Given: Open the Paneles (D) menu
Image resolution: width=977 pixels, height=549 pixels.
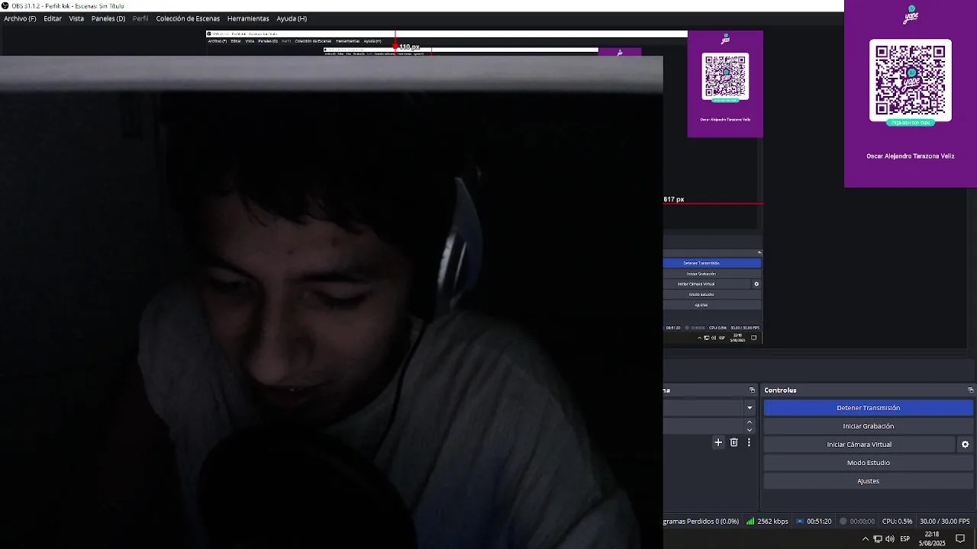Looking at the screenshot, I should click(108, 18).
